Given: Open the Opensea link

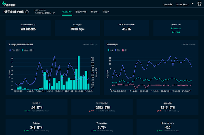Looking at the screenshot, I should (176, 32).
